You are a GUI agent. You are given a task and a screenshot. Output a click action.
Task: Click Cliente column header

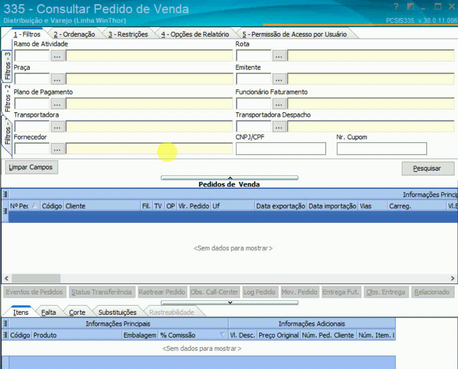pos(102,206)
